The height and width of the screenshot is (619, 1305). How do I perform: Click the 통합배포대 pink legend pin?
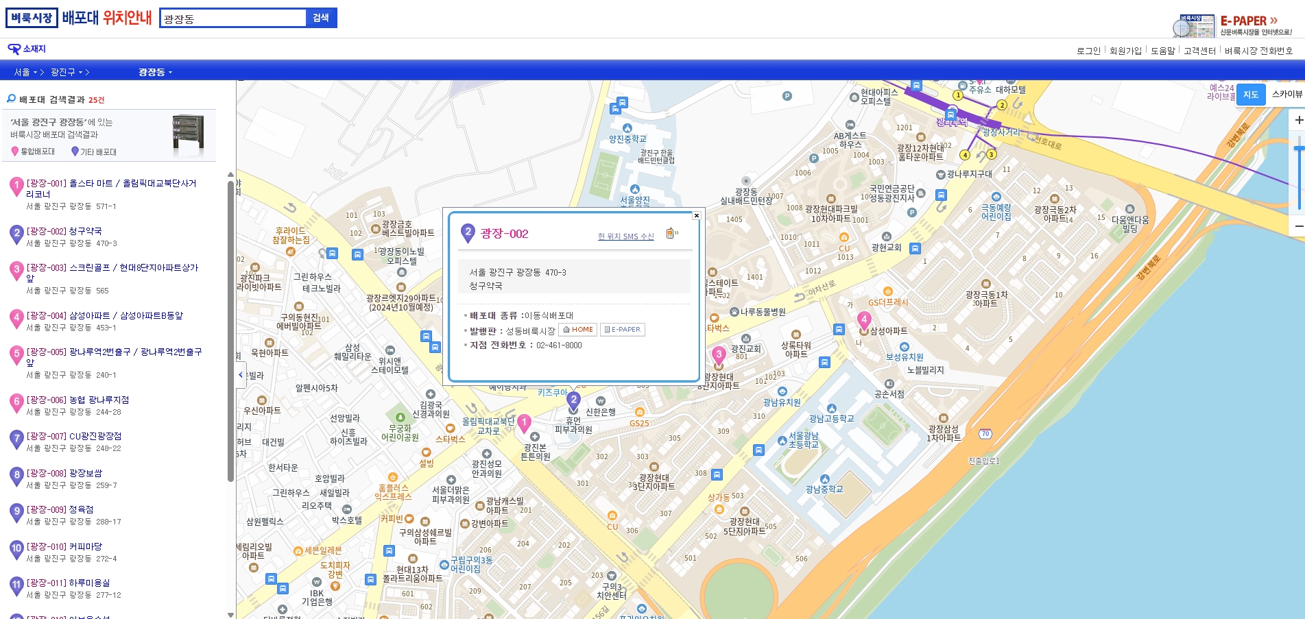(x=14, y=151)
